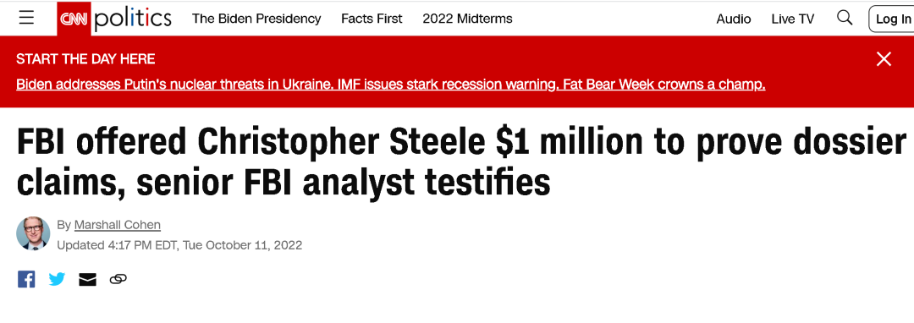Go to the politics section label
The image size is (914, 323).
pos(132,19)
